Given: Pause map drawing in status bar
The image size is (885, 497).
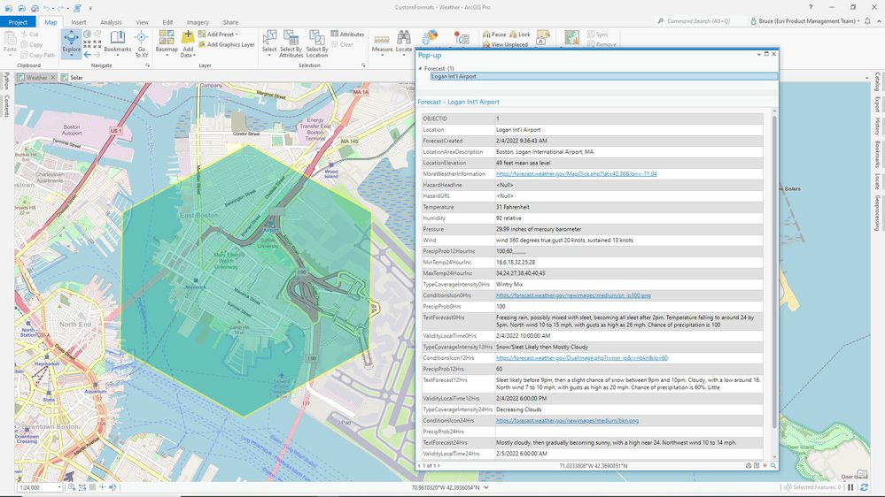Looking at the screenshot, I should (x=851, y=487).
